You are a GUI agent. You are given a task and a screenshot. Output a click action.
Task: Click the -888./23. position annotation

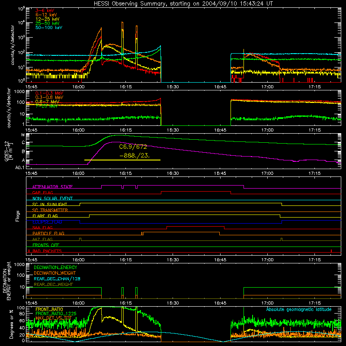pyautogui.click(x=135, y=156)
